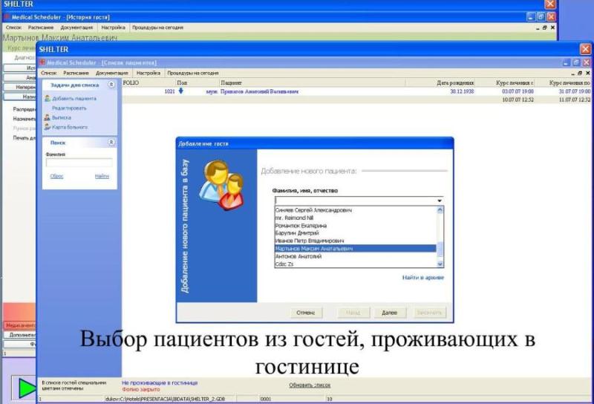Click the Пациент column header

[x=231, y=82]
